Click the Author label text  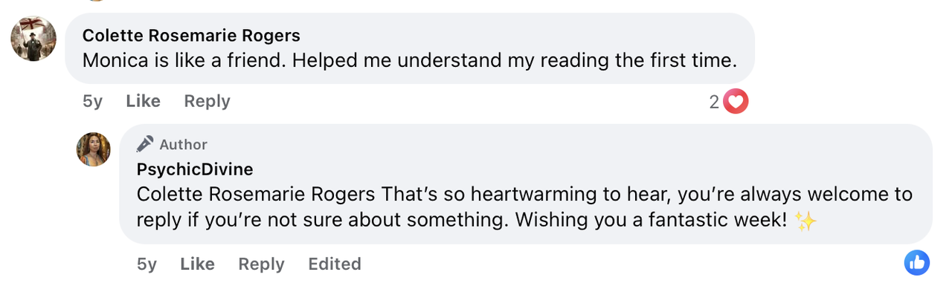[x=183, y=144]
